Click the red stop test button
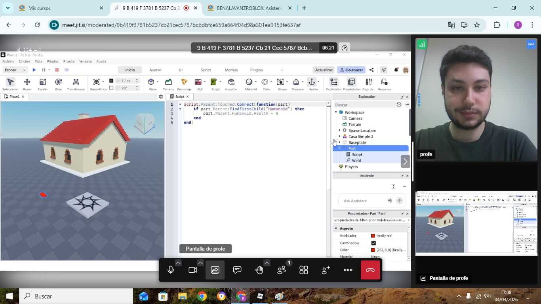Viewport: 541px width, 304px height. [x=57, y=70]
